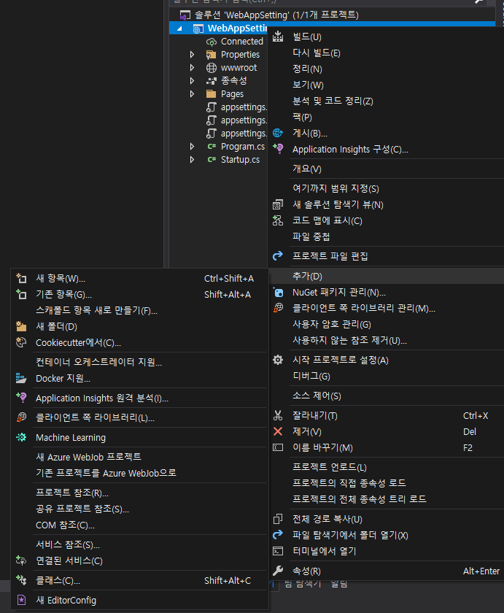Collapse the WebAppSetting project node
Screen dimensions: 504x613
pyautogui.click(x=179, y=28)
